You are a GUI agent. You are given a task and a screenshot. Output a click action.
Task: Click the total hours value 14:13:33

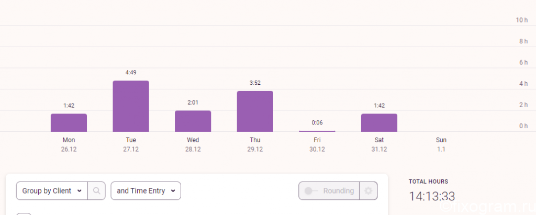coord(432,197)
